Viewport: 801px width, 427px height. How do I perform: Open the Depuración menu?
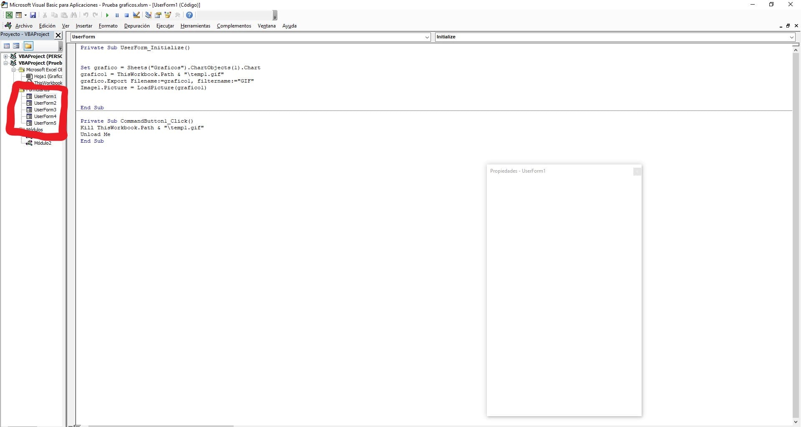click(137, 26)
